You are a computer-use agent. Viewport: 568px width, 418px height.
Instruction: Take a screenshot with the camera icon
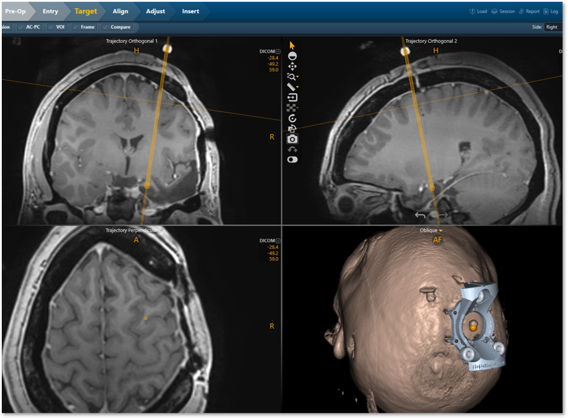point(292,139)
